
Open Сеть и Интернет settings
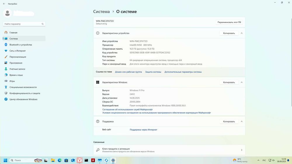point(24,51)
